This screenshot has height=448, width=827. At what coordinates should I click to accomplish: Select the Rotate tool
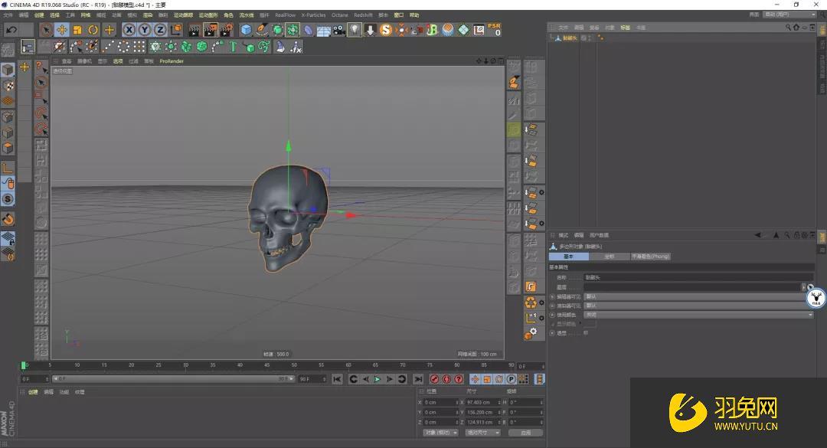point(91,29)
